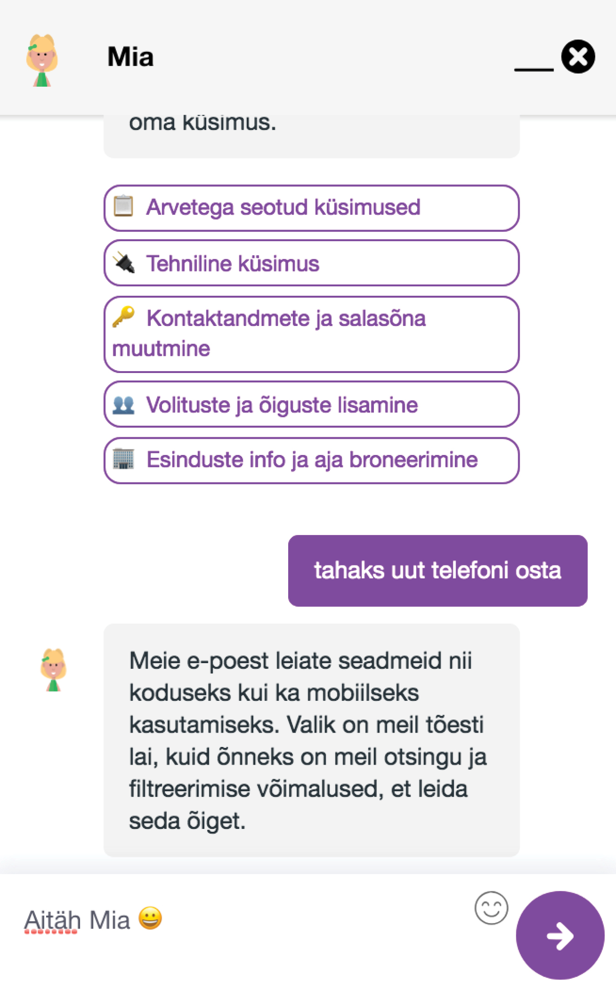Click Mia's avatar in the header
Viewport: 616px width, 991px height.
point(42,60)
